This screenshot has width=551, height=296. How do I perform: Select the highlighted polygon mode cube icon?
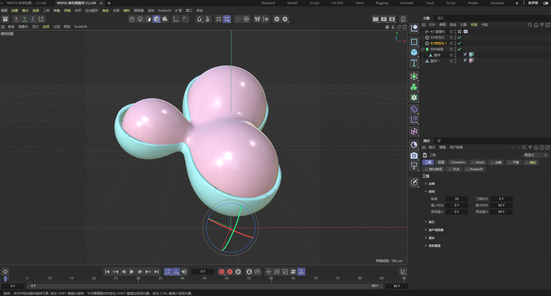157,19
